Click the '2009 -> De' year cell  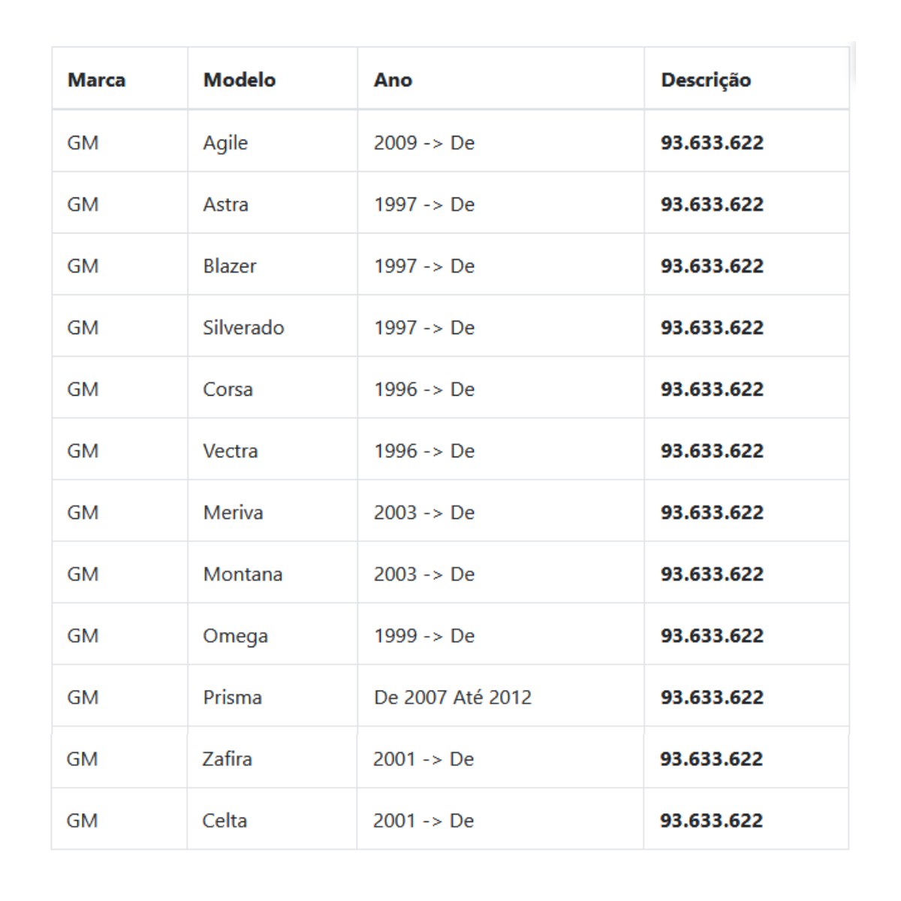click(x=501, y=141)
